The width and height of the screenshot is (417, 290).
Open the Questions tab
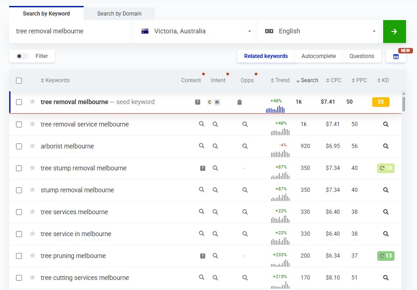click(362, 56)
